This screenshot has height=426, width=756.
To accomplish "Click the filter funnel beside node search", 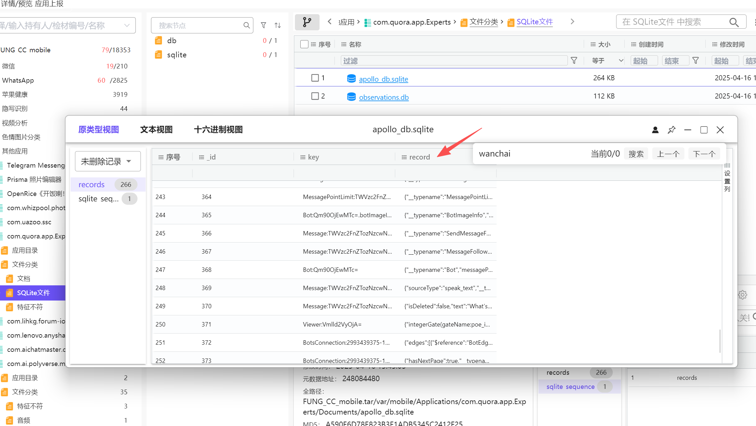I will tap(263, 25).
